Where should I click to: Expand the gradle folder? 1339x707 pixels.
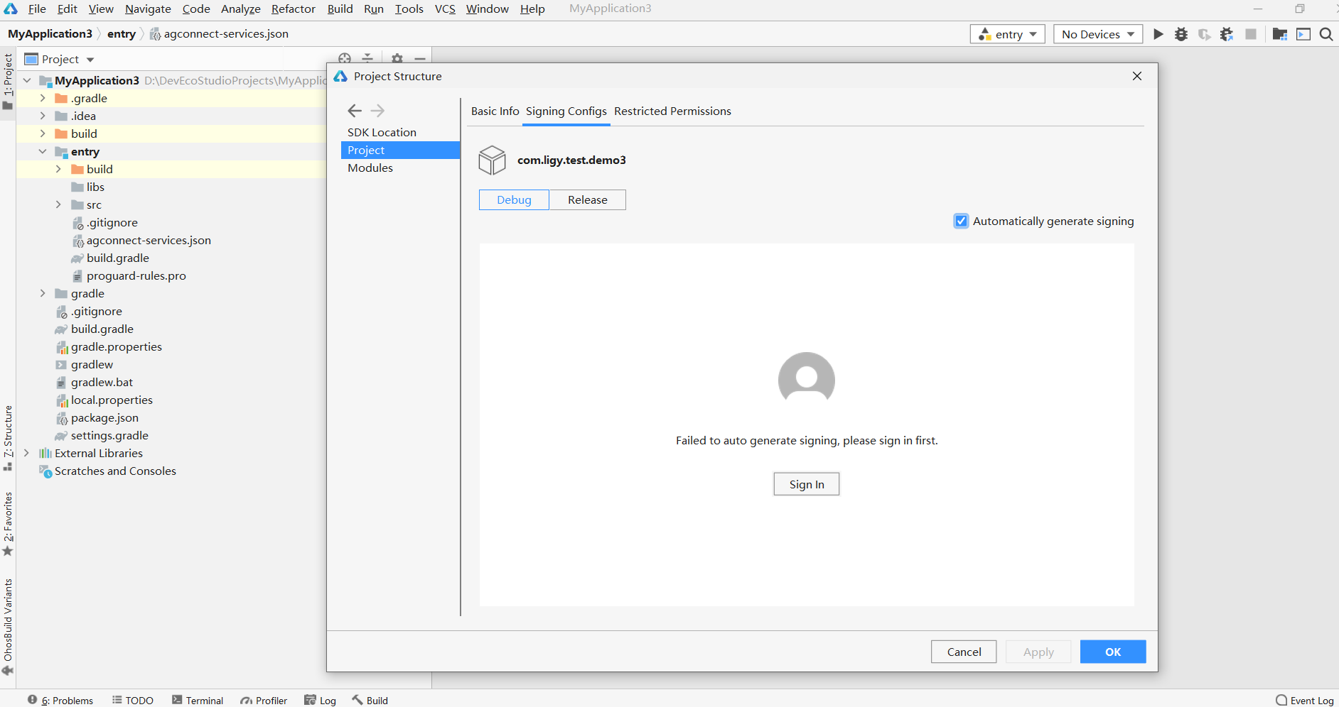(43, 293)
